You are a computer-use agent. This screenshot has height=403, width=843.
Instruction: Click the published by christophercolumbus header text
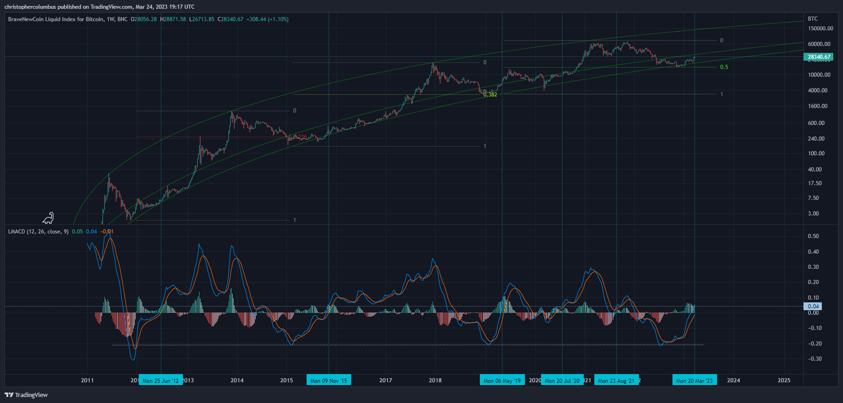(99, 7)
